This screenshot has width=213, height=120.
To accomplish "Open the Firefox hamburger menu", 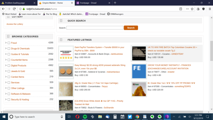I will (x=210, y=9).
